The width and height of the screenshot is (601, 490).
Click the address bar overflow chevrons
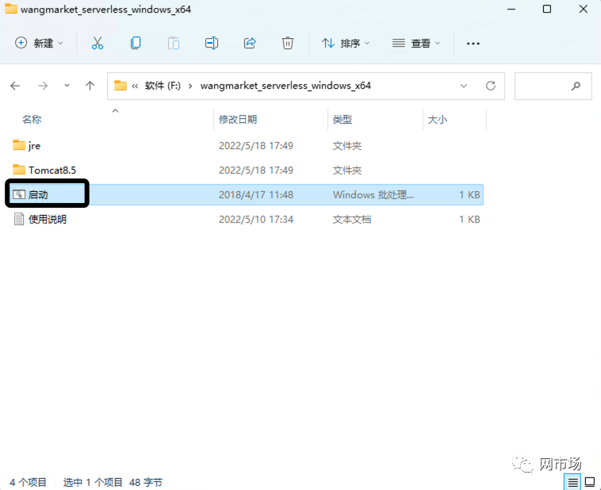[x=135, y=86]
